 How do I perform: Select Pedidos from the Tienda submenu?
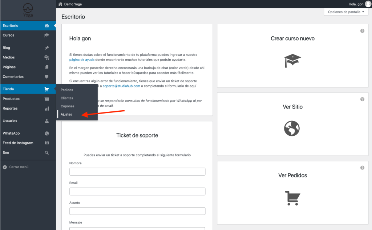pos(67,90)
